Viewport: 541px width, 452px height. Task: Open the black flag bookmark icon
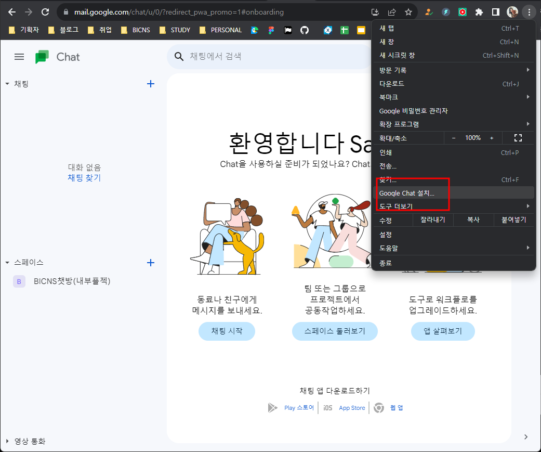pos(288,30)
